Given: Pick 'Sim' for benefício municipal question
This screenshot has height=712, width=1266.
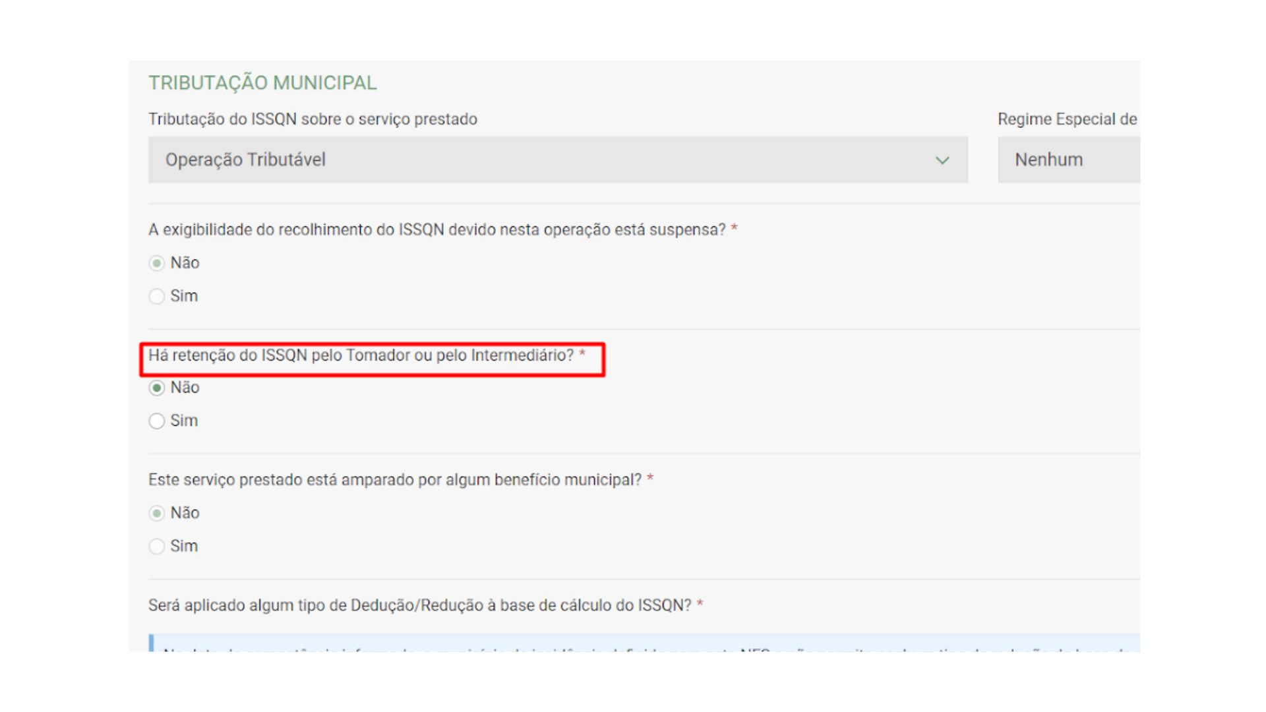Looking at the screenshot, I should (157, 546).
